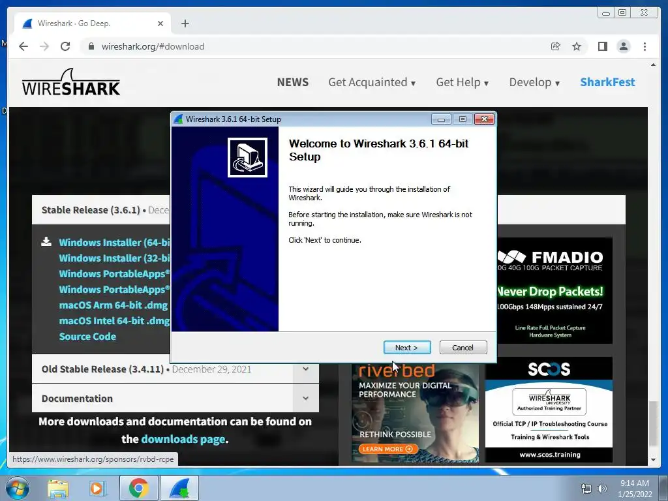Click the Wireshark installer taskbar icon
668x501 pixels.
tap(179, 488)
